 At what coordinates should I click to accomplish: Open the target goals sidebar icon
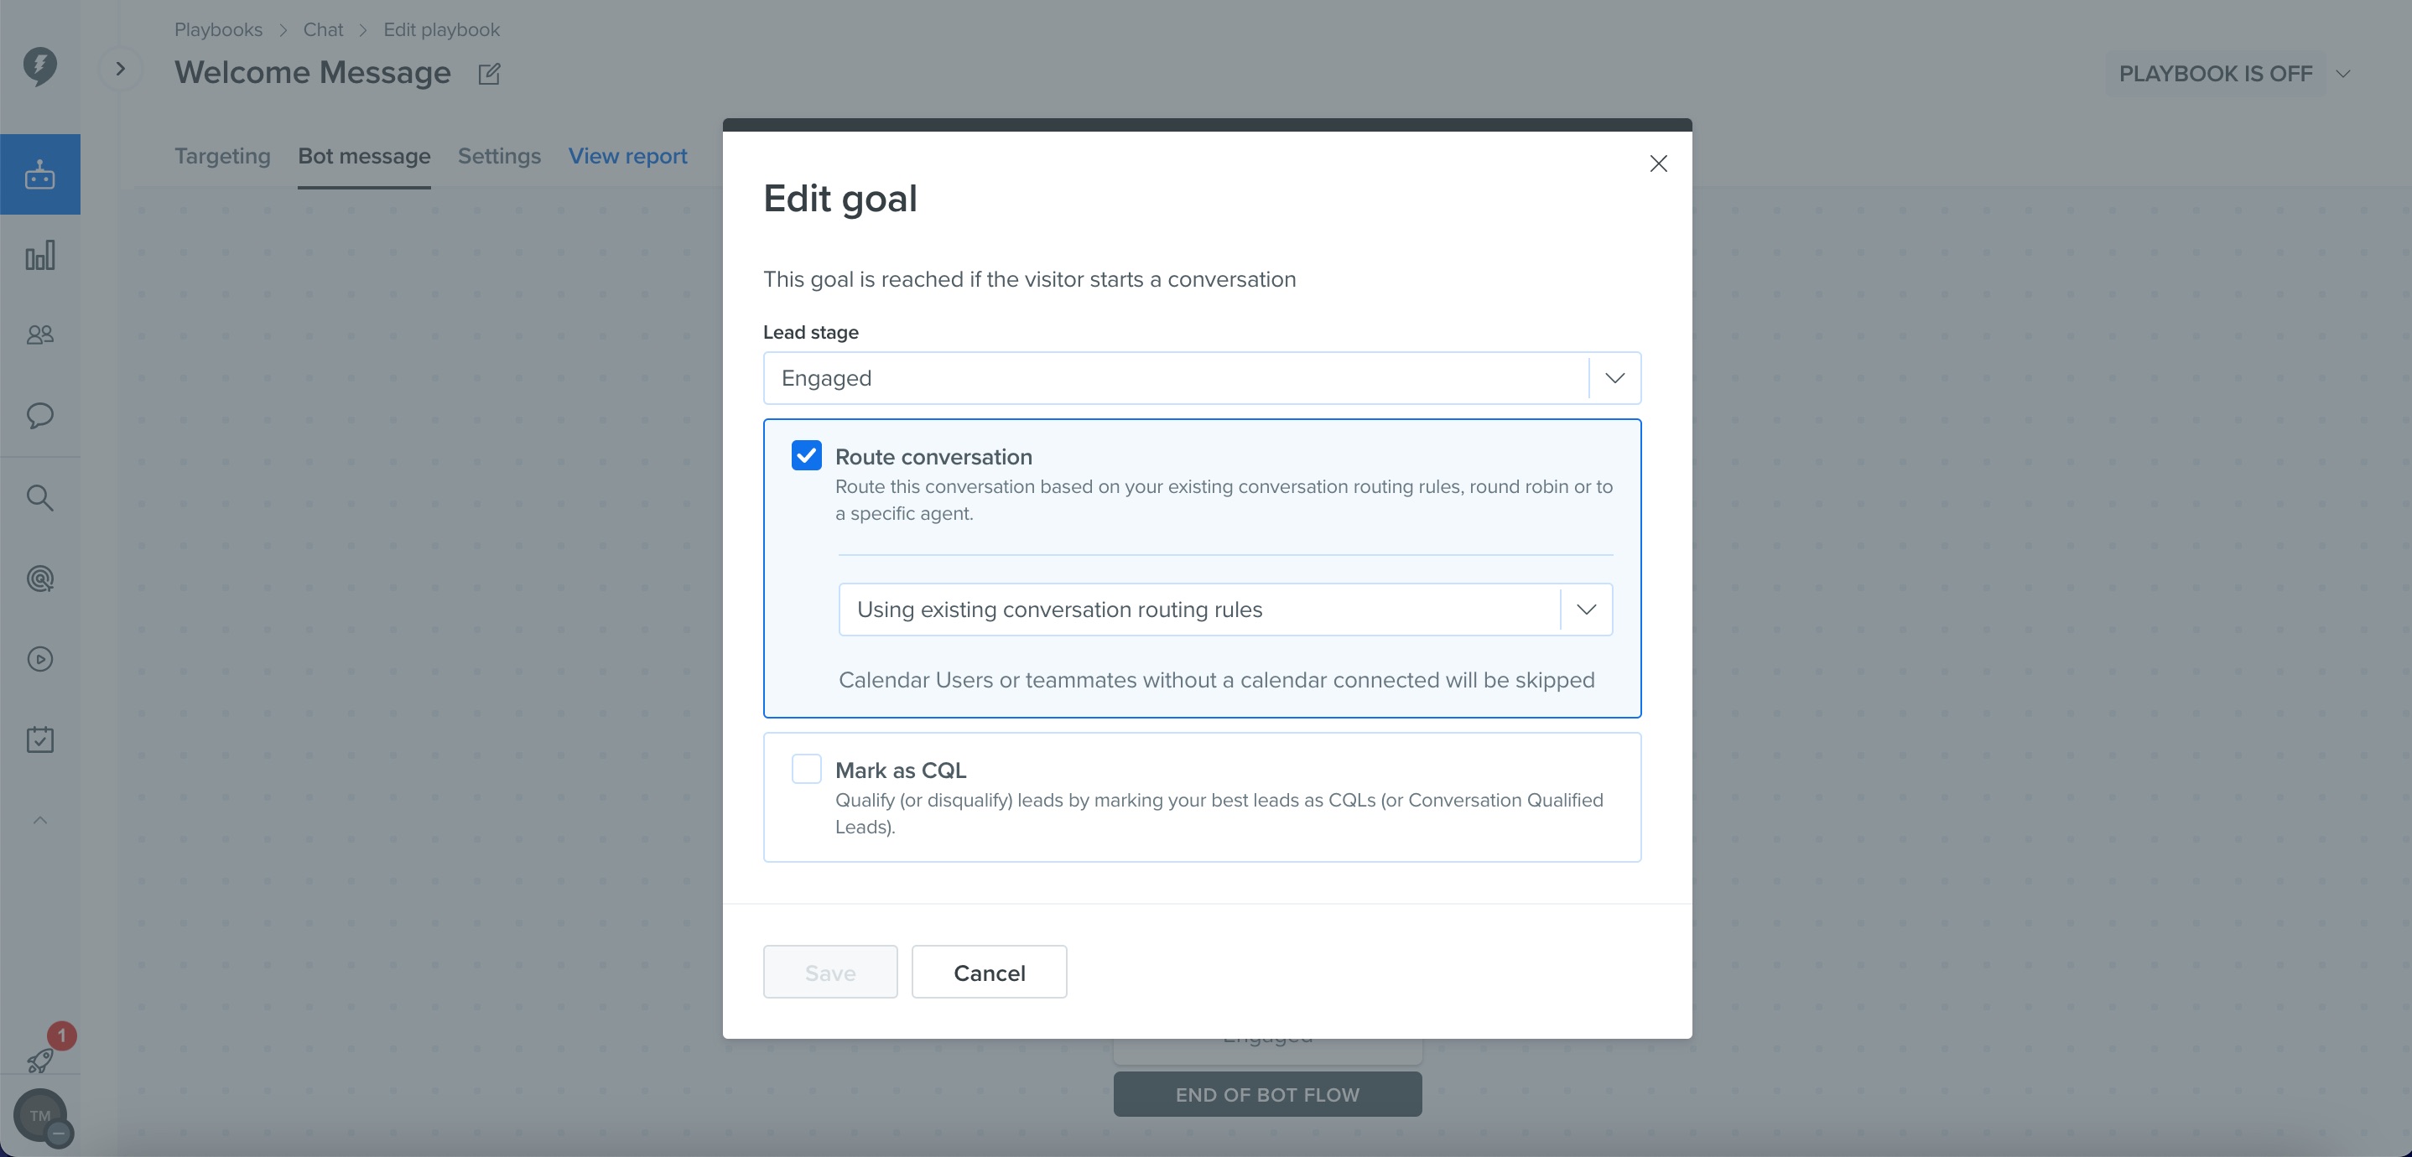(40, 578)
